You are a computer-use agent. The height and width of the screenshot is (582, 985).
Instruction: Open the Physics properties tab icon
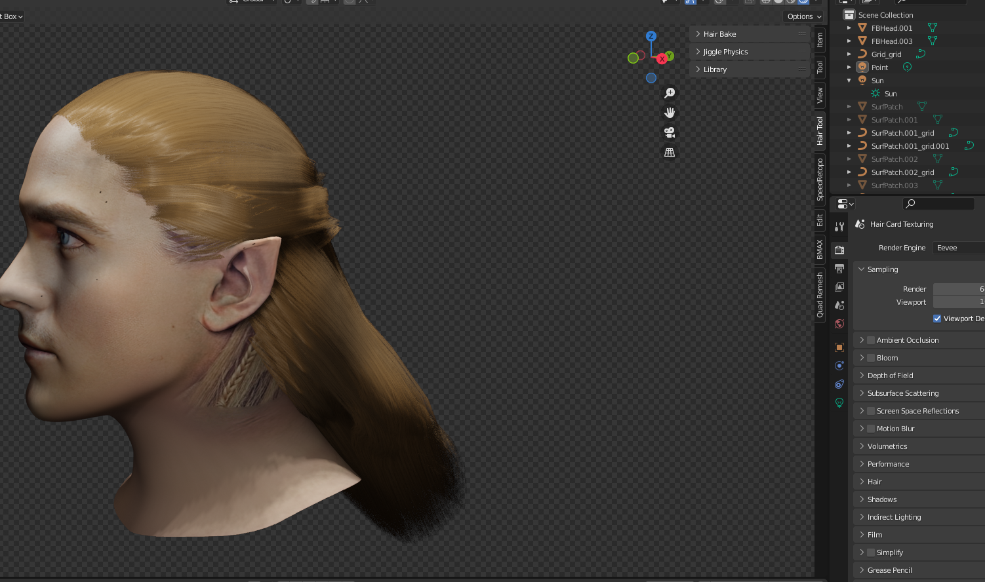coord(839,366)
